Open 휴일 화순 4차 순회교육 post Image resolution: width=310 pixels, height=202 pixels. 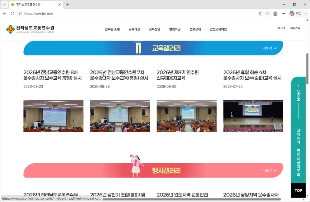252,75
